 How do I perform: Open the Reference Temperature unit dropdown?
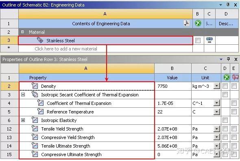[x=217, y=111]
